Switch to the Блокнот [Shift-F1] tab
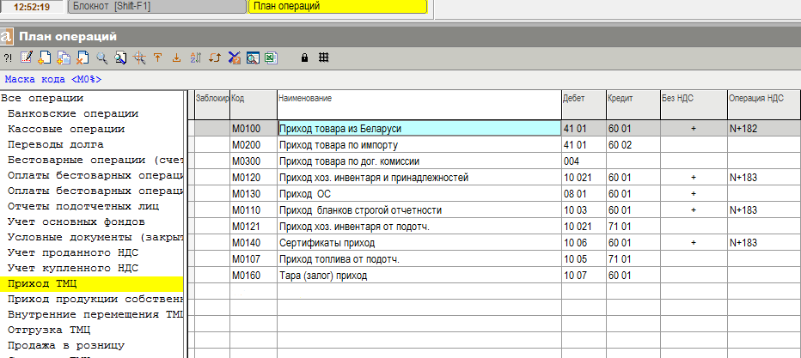The height and width of the screenshot is (358, 801). (x=156, y=7)
